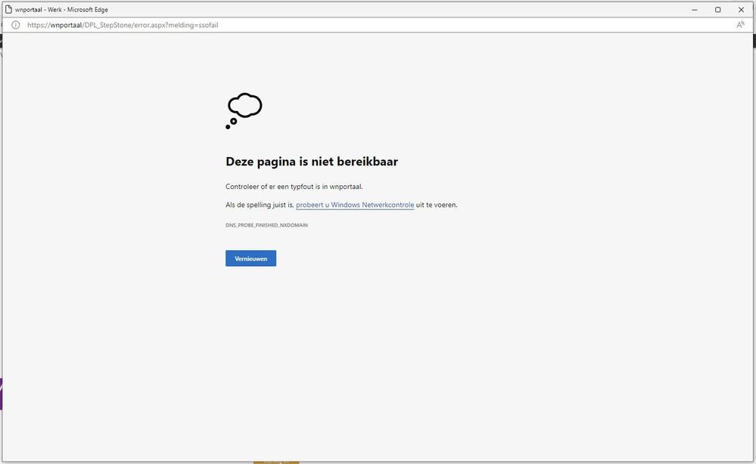Select the DNS_PROBE_FINISHED_NXDOMAIN error code text
The image size is (756, 464).
266,225
